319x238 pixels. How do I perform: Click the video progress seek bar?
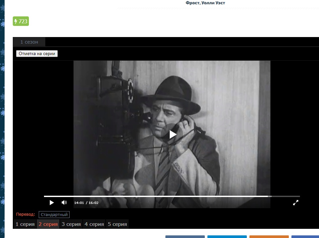[x=172, y=196]
